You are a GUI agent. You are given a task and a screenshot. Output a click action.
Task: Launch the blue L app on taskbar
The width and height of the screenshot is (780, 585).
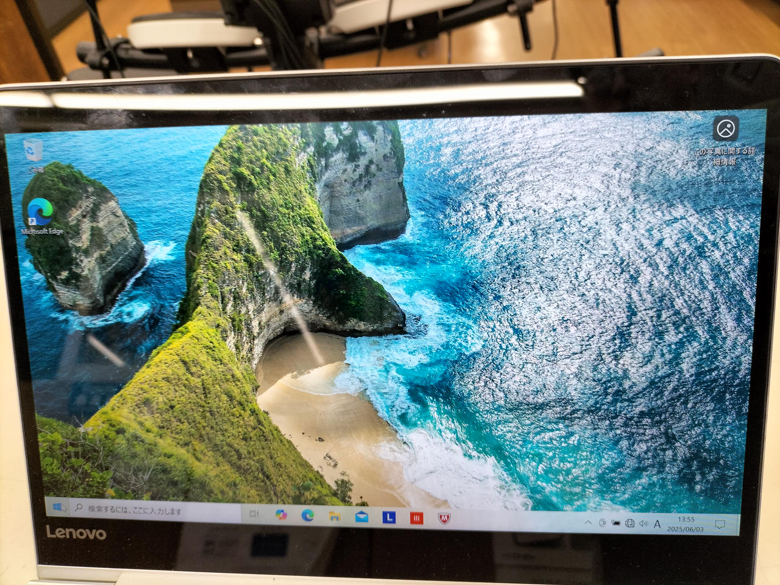click(389, 518)
